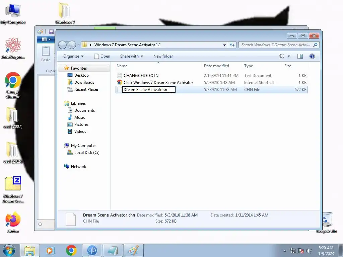
Task: Open the Recycle Bin
Action: pos(327,222)
